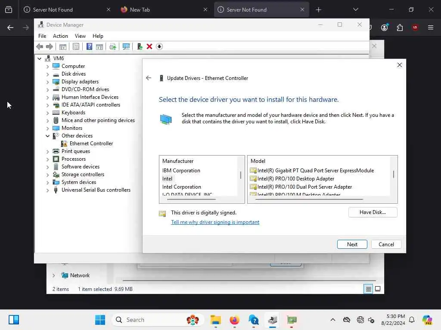Open new Firefox tab with plus button
This screenshot has height=330, width=441.
click(x=318, y=10)
